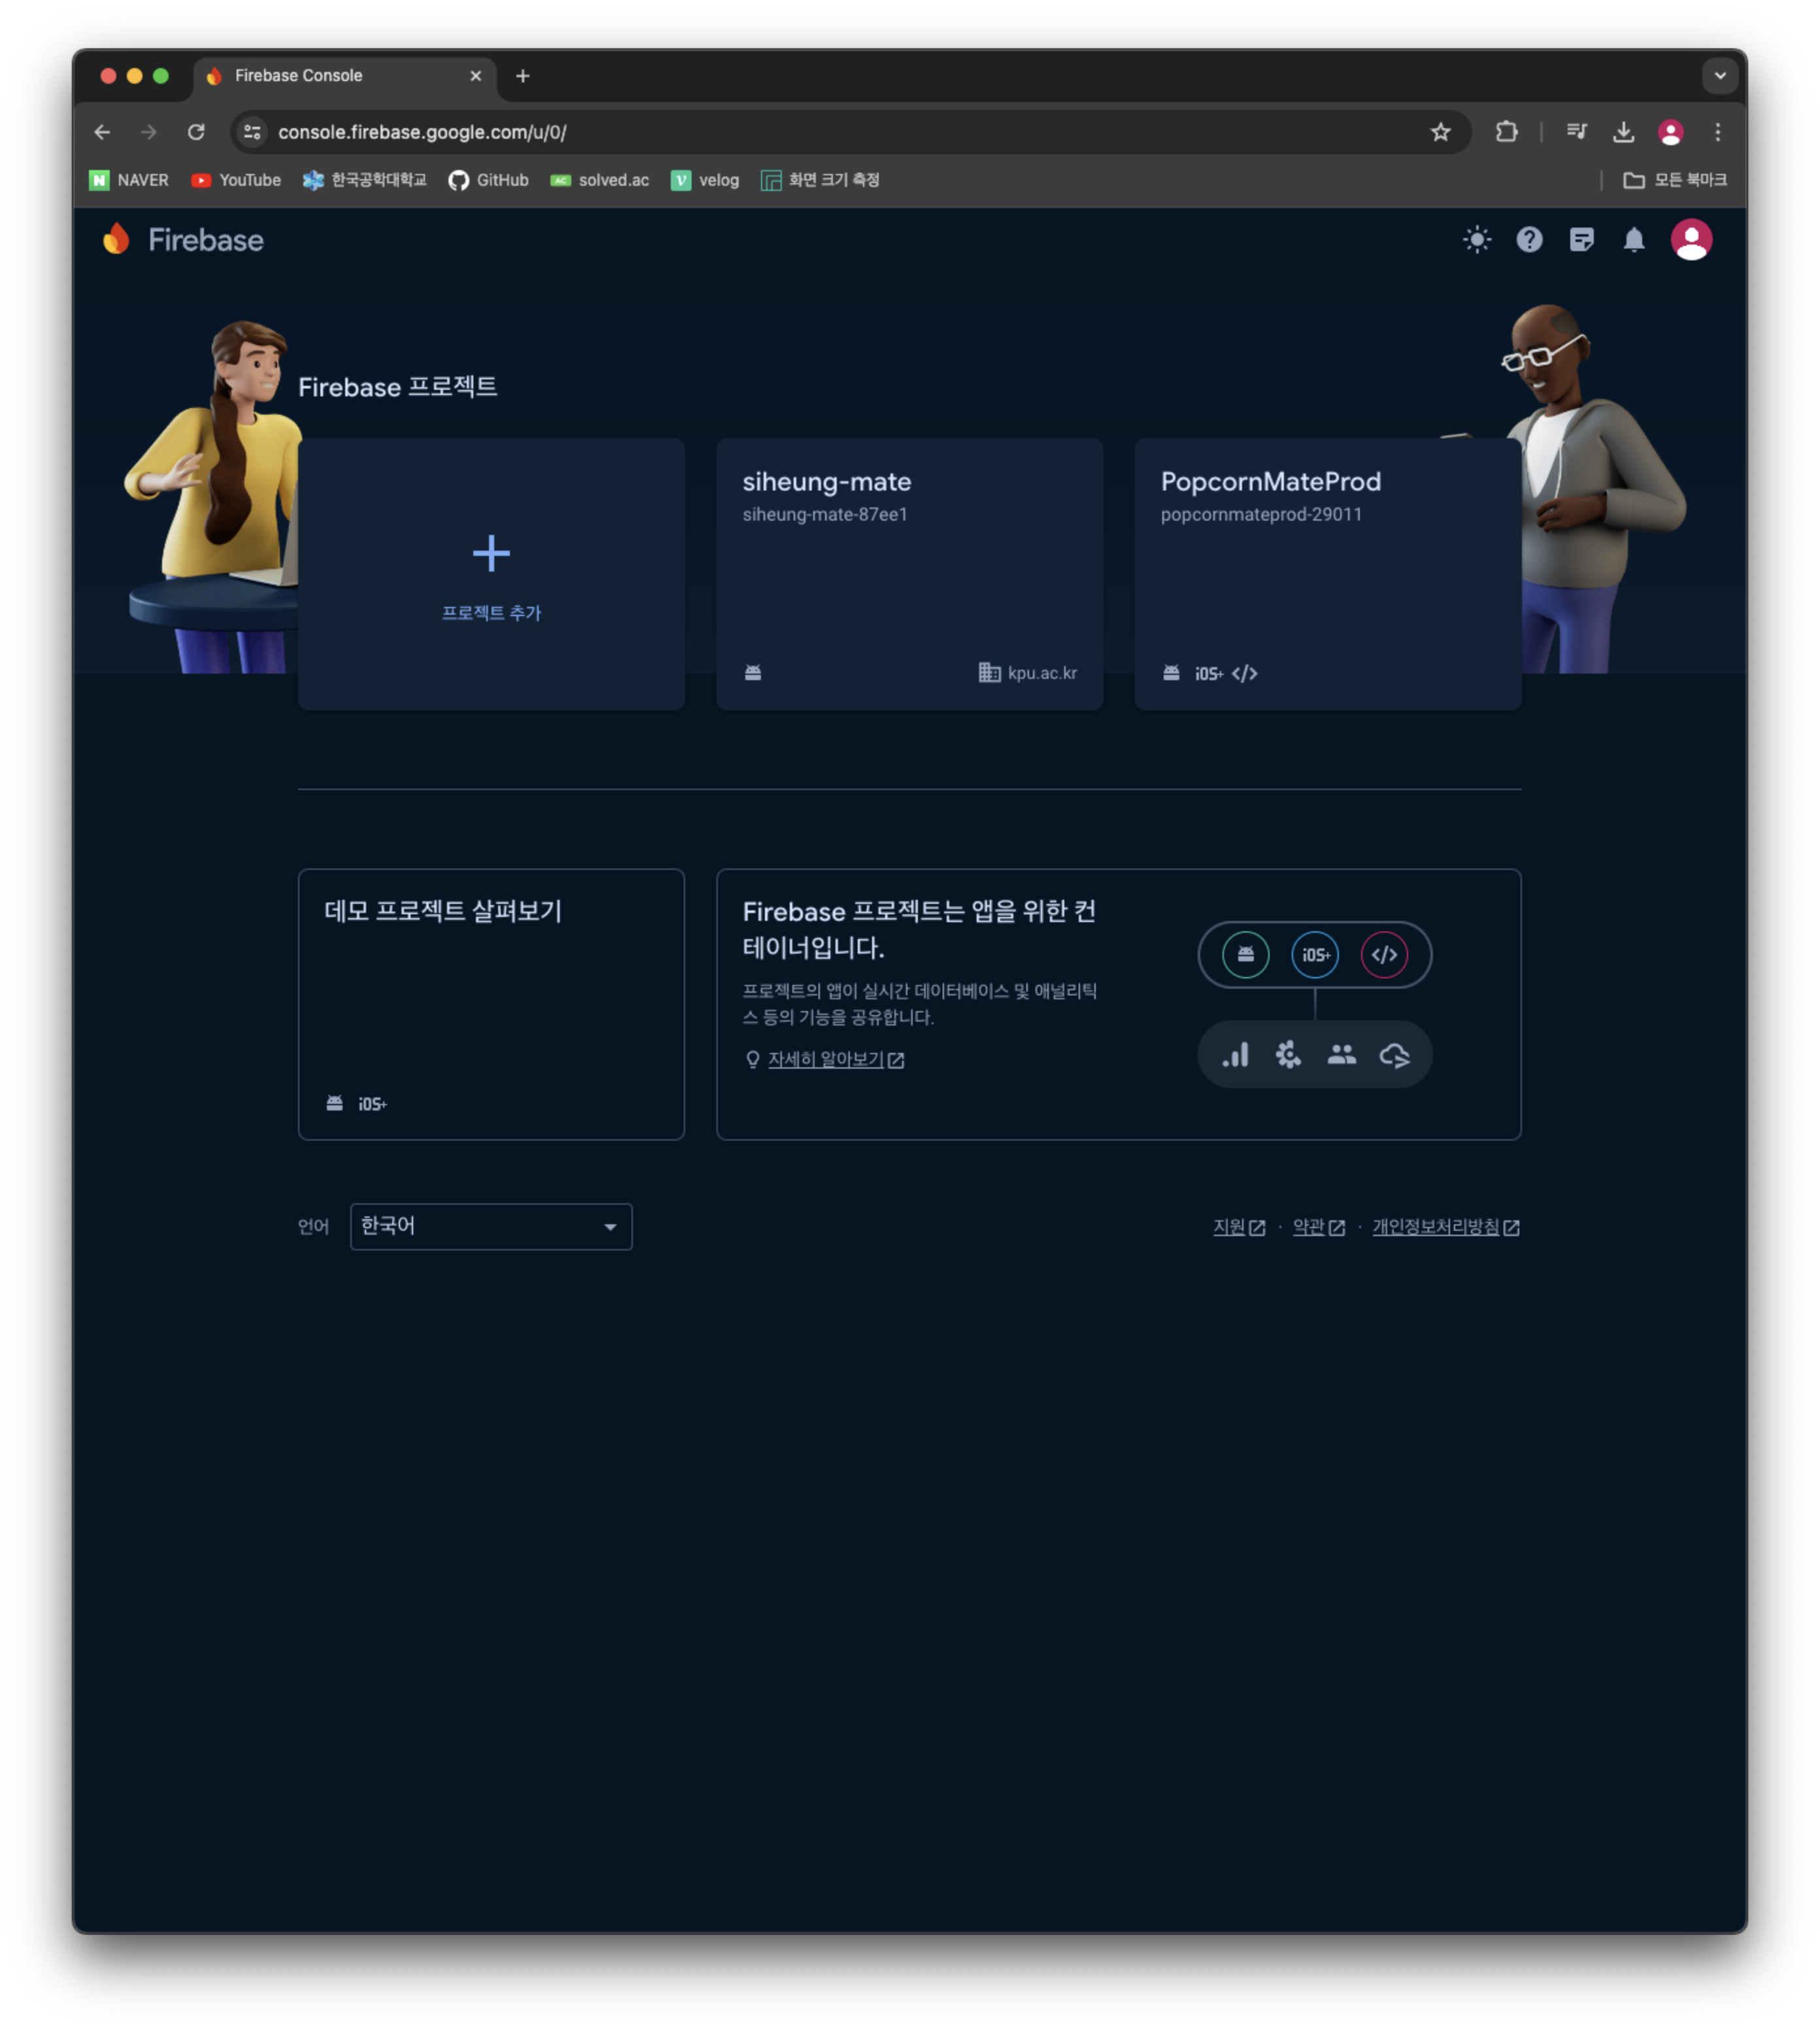Explore the demo project card
1820x2030 pixels.
tap(490, 1003)
